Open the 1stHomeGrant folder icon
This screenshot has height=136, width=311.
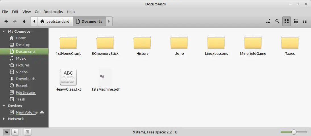coord(68,42)
